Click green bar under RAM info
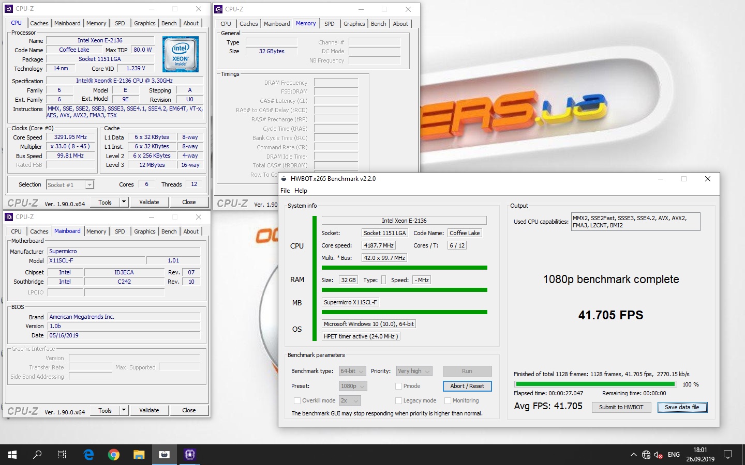745x465 pixels. pos(405,290)
